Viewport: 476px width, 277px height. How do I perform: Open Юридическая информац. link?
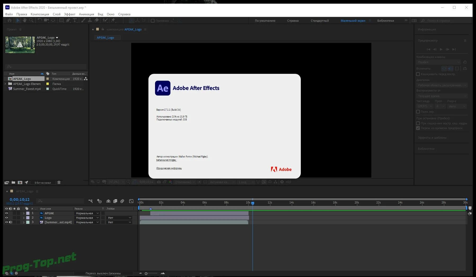169,168
